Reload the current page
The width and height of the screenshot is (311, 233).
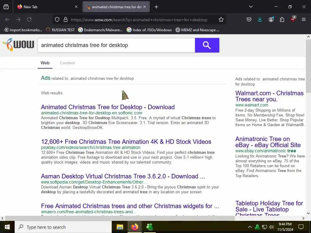[29, 19]
